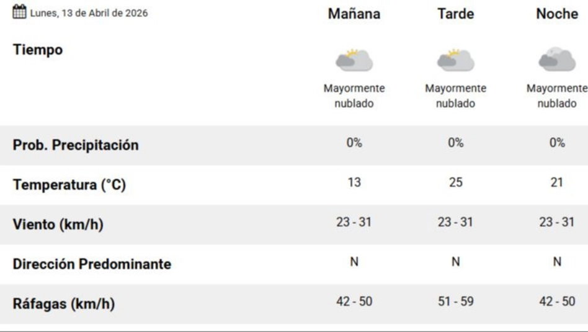588x332 pixels.
Task: Select the Noche column header
Action: pyautogui.click(x=556, y=14)
